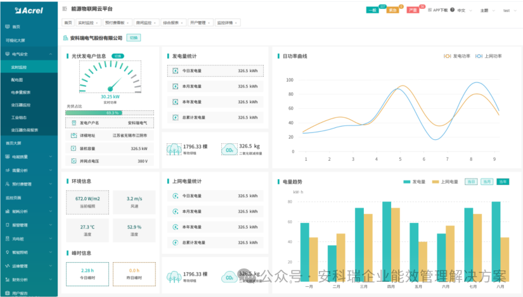
Task: Click the 首页 monitor icon in sidebar
Action: 8,27
